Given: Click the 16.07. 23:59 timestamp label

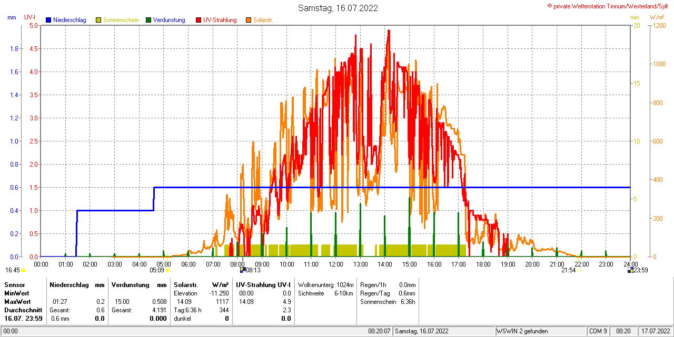Looking at the screenshot, I should [23, 319].
